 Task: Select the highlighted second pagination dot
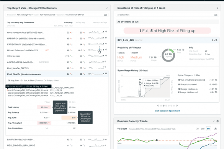(x=164, y=106)
